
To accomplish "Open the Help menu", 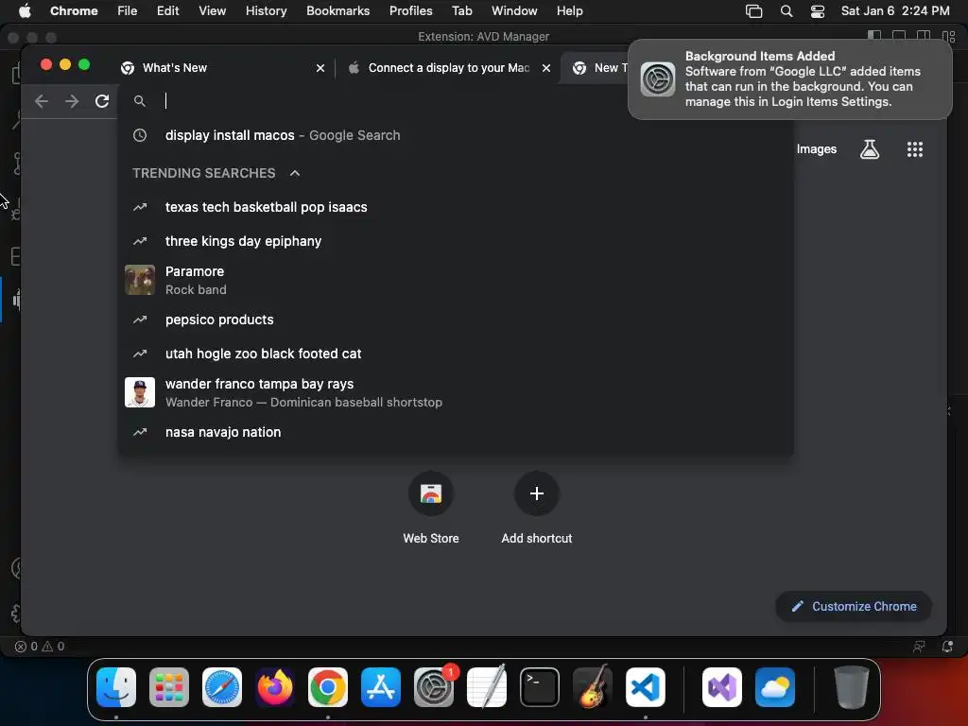I will pyautogui.click(x=569, y=11).
